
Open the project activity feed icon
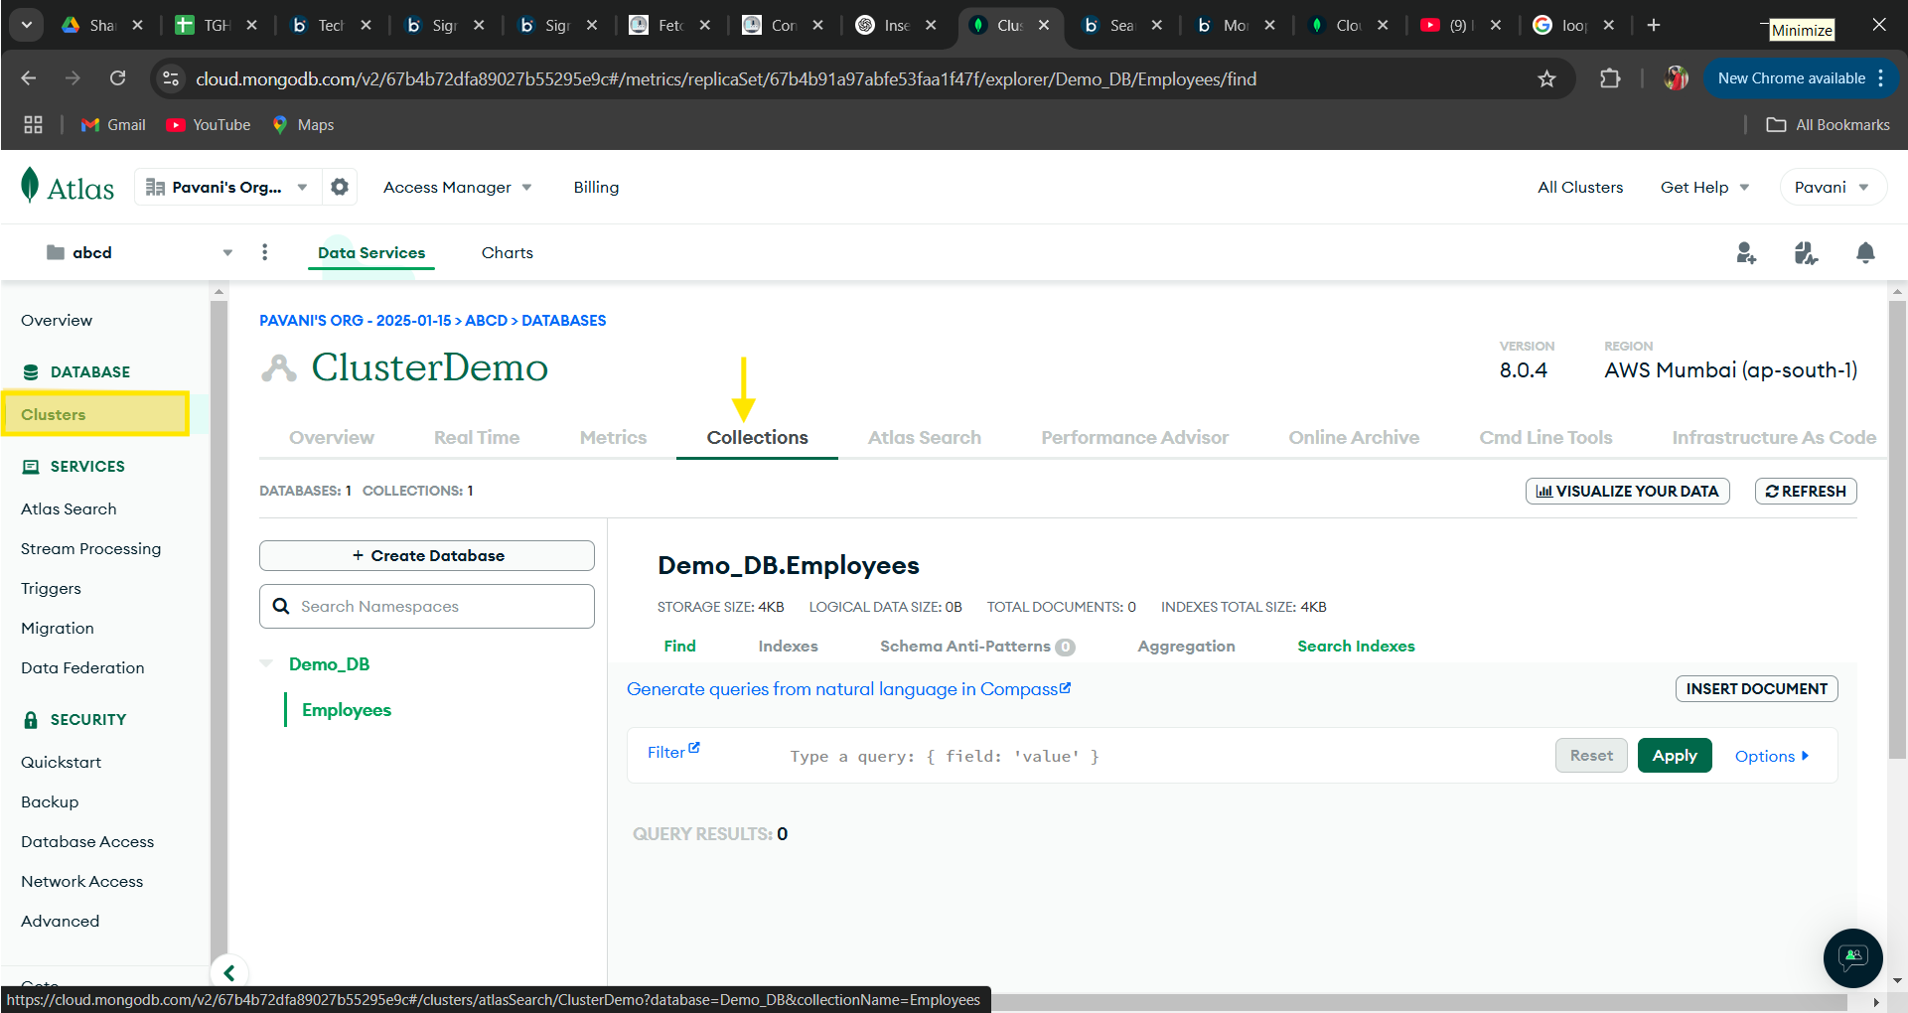(x=1806, y=253)
